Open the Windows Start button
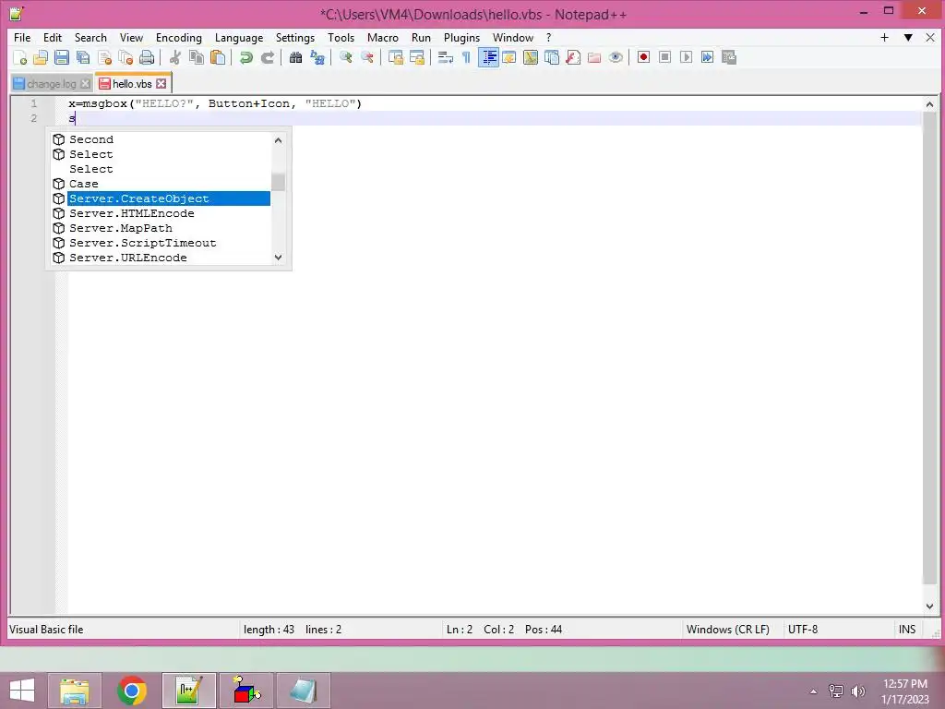945x709 pixels. (22, 691)
